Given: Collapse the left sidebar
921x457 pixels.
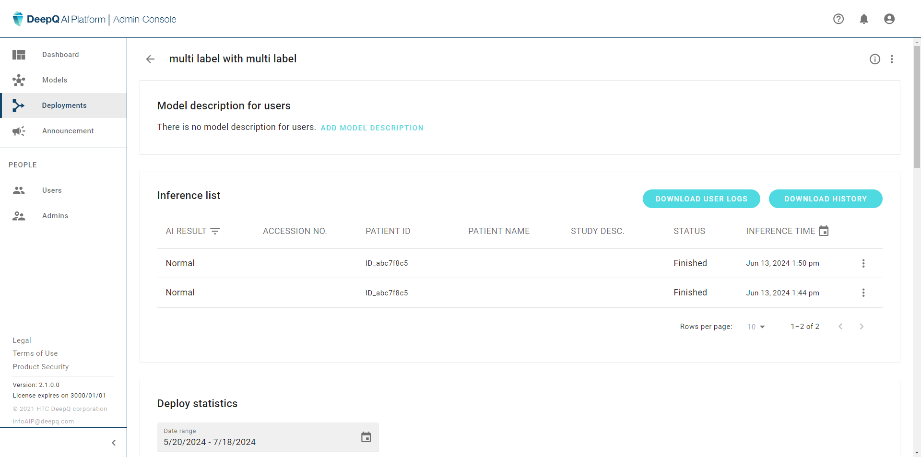Looking at the screenshot, I should click(114, 443).
